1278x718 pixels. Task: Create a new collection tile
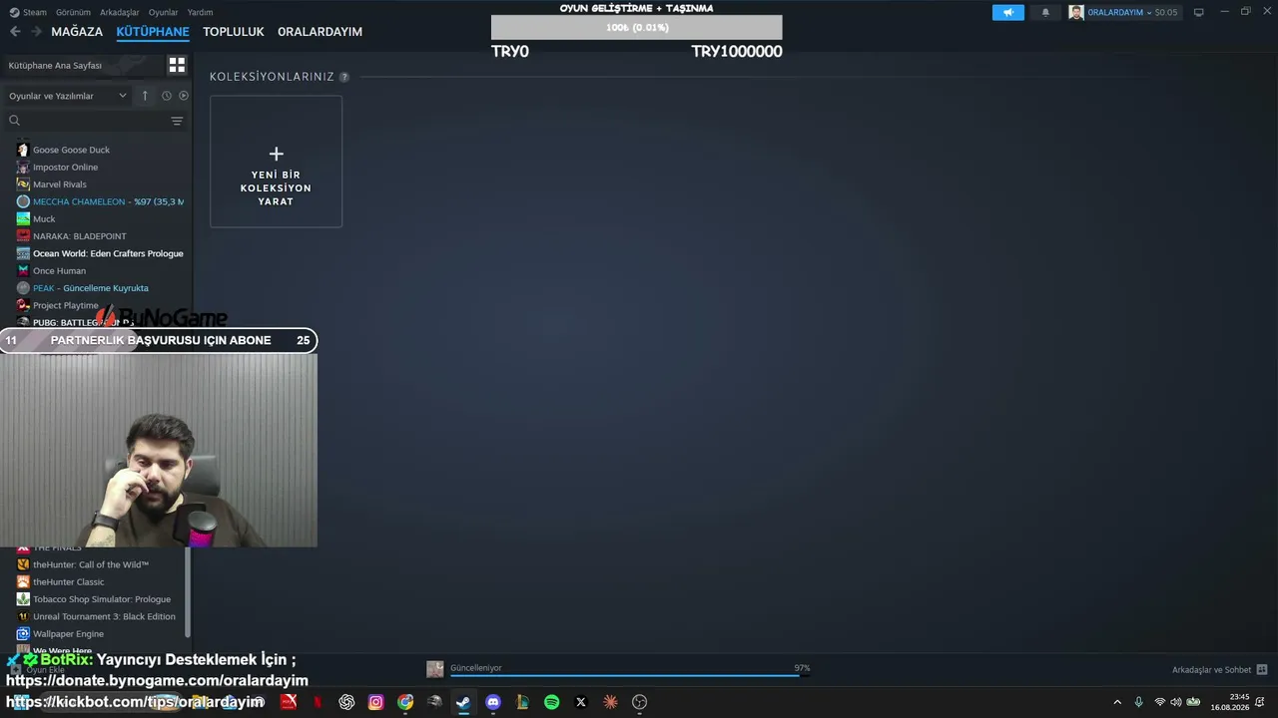[x=276, y=162]
